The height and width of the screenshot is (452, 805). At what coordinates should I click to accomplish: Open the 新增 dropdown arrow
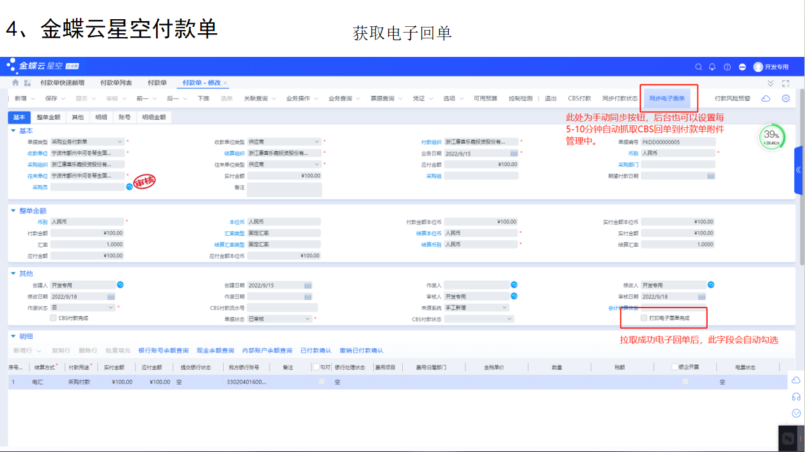pos(33,98)
